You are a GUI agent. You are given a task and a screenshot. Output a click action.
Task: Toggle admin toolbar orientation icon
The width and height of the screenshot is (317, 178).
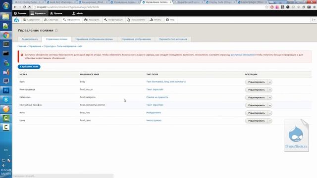[x=314, y=20]
